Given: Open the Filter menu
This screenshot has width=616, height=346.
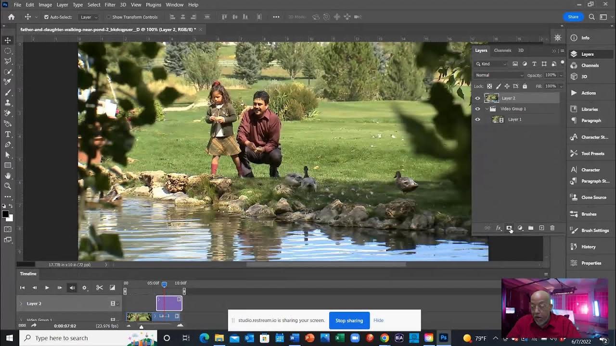Looking at the screenshot, I should coord(110,5).
